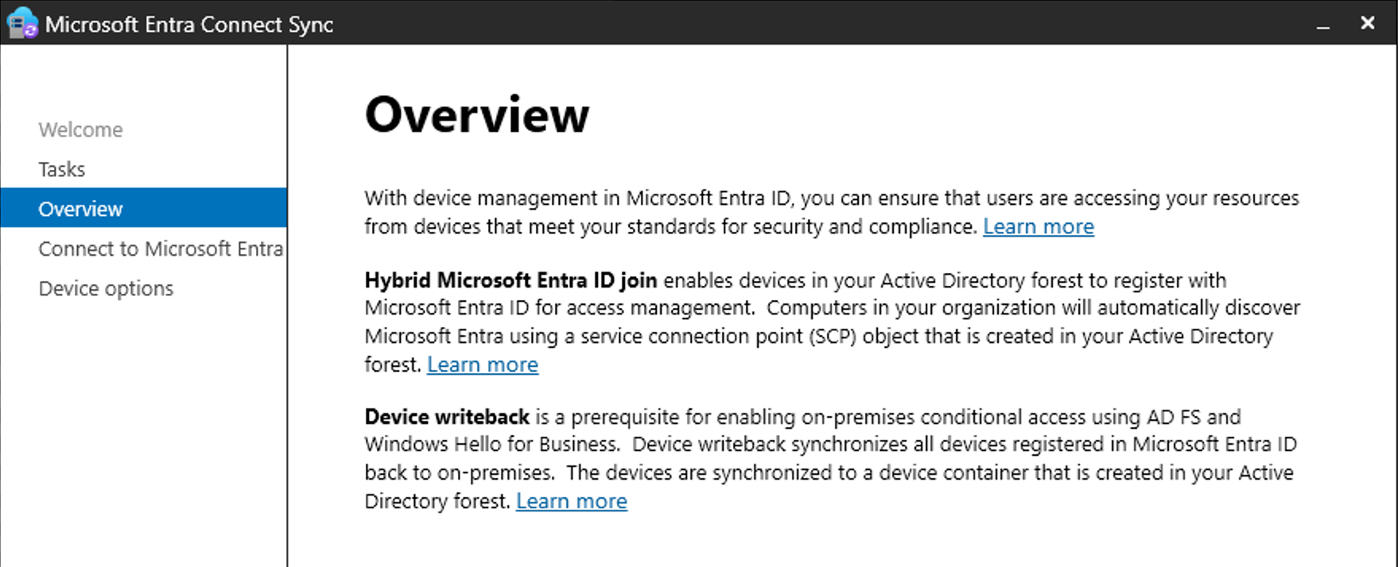Follow Learn more link for Hybrid Entra ID join

pos(483,364)
